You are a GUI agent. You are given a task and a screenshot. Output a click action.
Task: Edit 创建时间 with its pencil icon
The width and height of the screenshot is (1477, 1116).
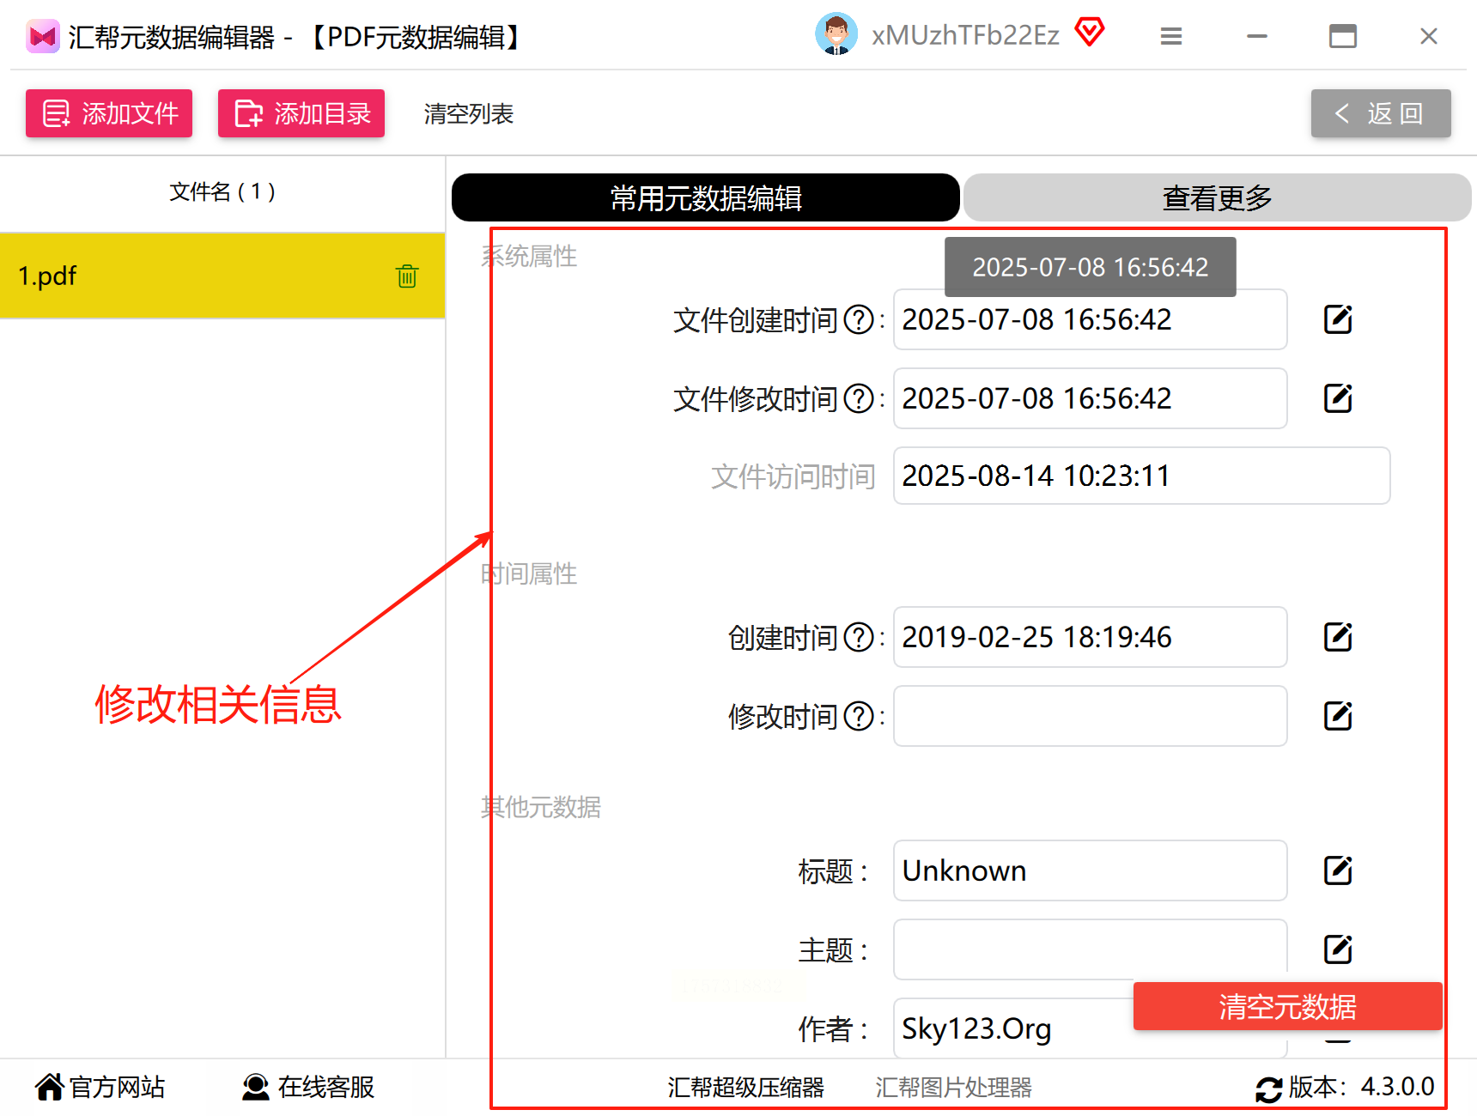[1338, 637]
